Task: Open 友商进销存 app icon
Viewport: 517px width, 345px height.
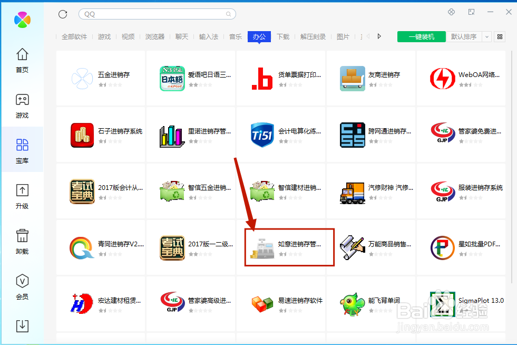Action: coord(353,79)
